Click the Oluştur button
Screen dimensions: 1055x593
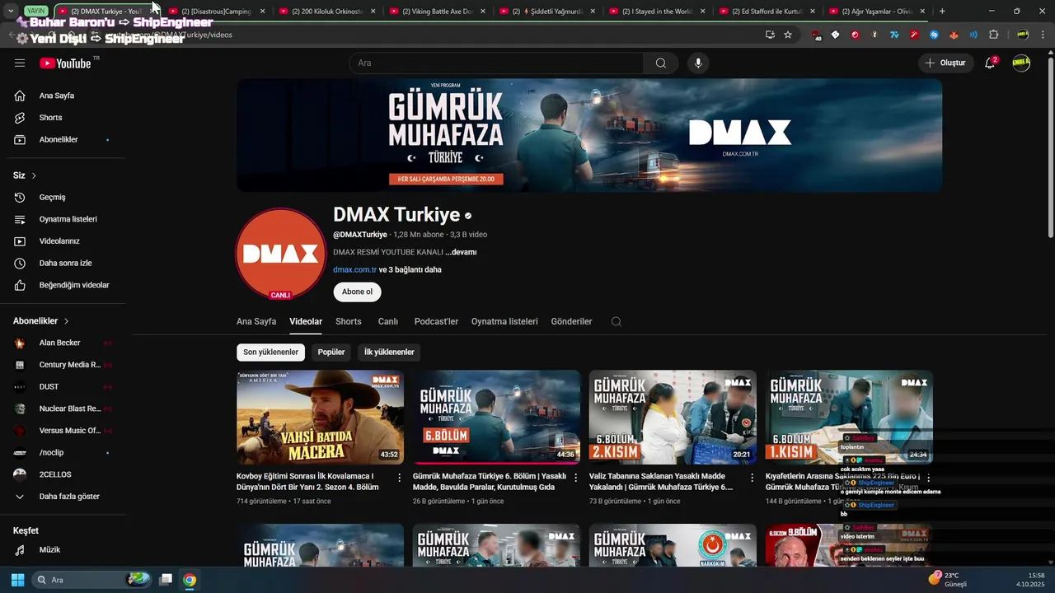click(945, 63)
